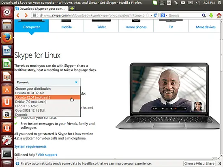The image size is (223, 167).
Task: Click the laptop video call image
Action: point(168,96)
